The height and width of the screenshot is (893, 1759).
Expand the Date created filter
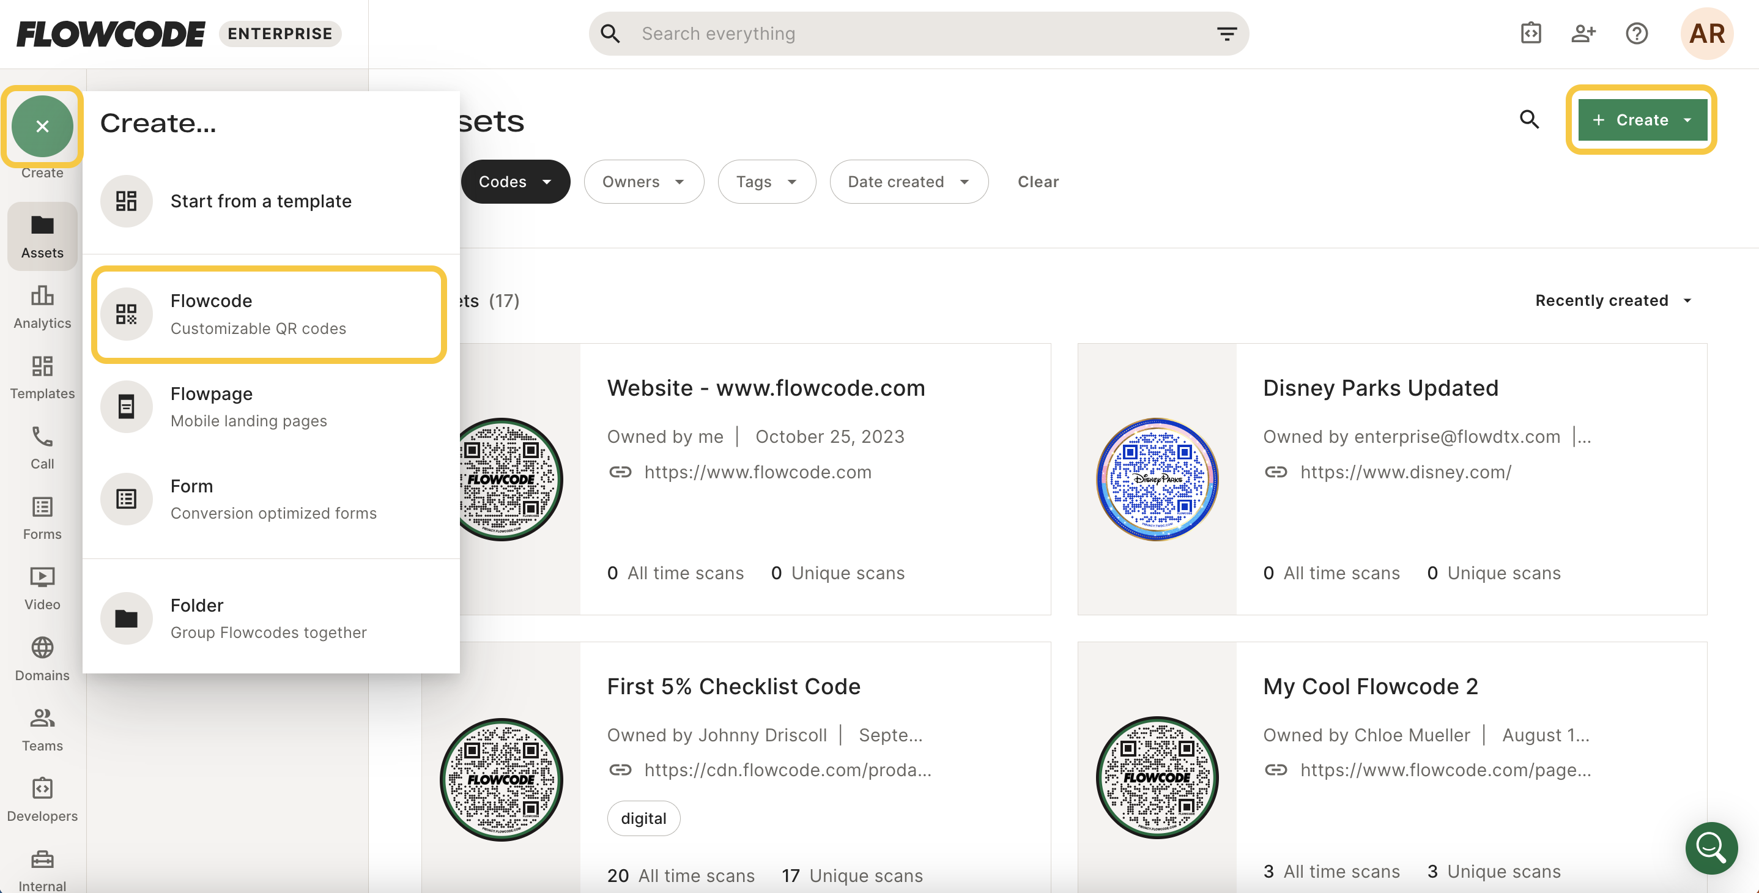coord(908,182)
